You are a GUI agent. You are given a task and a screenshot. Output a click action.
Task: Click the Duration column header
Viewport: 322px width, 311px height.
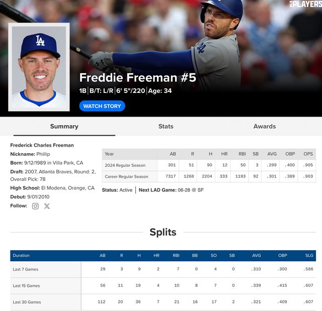[21, 256]
